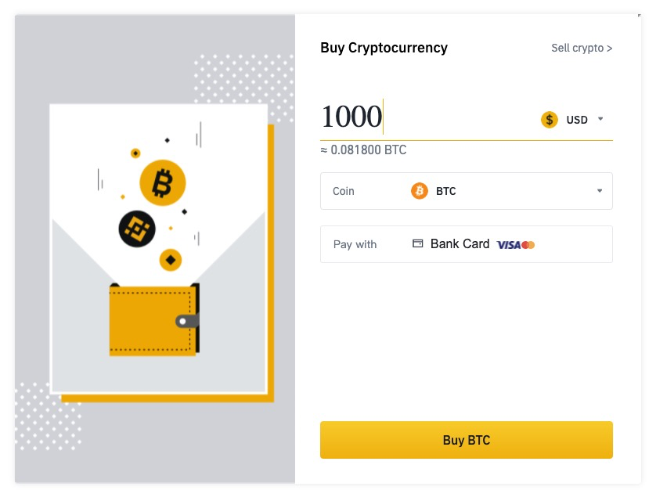Image resolution: width=656 pixels, height=501 pixels.
Task: Click the approximate 0.081800 BTC text
Action: 364,150
